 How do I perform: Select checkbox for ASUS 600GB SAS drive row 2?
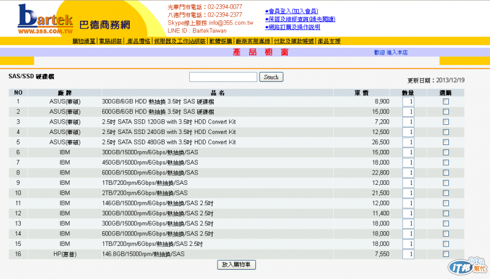[446, 112]
